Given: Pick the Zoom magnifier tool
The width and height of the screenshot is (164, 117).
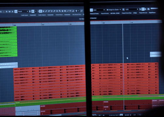Looking at the screenshot, I should [60, 11].
